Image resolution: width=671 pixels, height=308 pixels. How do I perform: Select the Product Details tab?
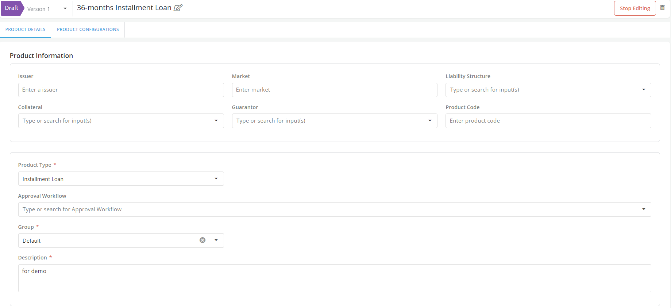(x=26, y=30)
